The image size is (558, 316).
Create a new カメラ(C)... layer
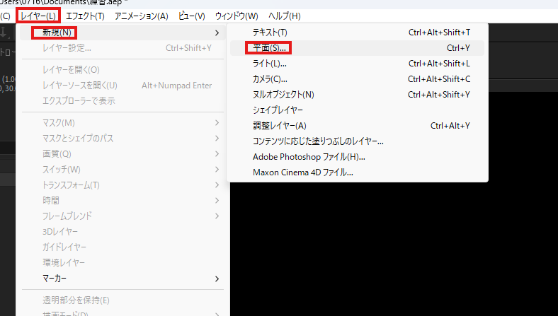point(270,79)
